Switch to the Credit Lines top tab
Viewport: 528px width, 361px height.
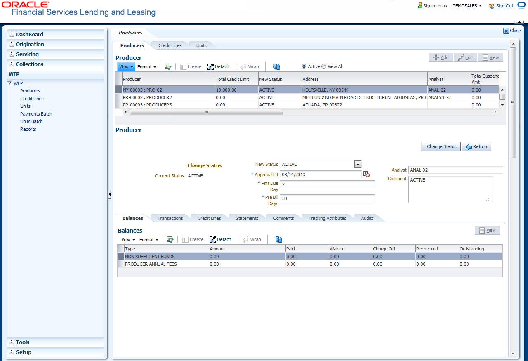(x=170, y=45)
